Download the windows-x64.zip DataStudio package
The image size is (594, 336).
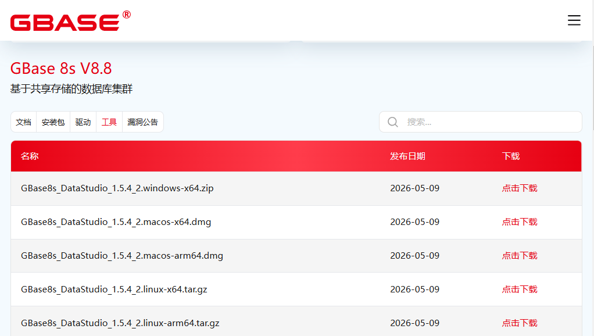pos(520,188)
